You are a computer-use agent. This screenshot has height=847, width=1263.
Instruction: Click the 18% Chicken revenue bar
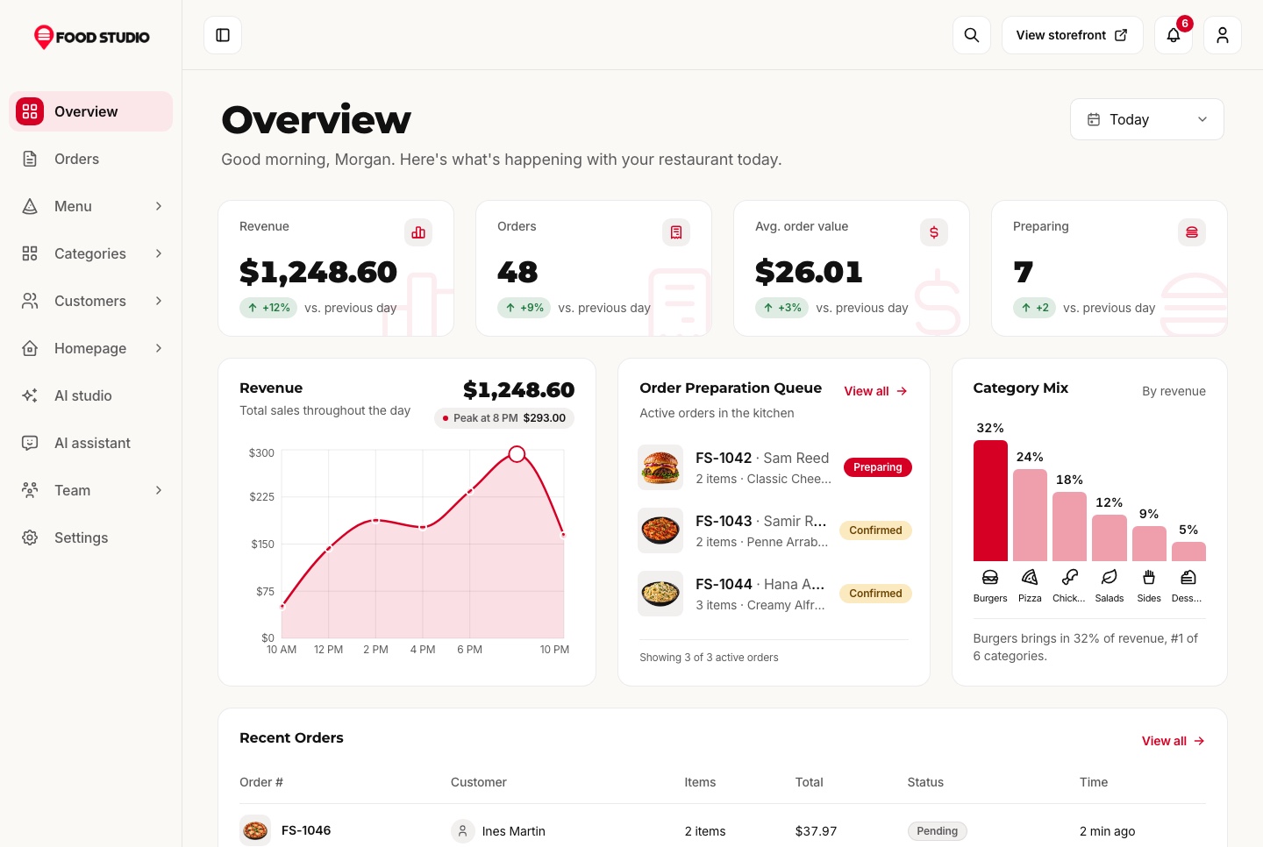[1070, 526]
